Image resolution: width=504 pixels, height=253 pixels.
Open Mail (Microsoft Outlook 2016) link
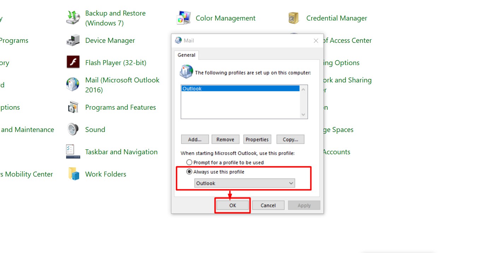122,85
